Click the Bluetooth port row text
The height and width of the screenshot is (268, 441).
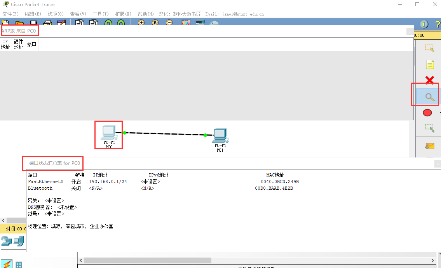pos(40,188)
